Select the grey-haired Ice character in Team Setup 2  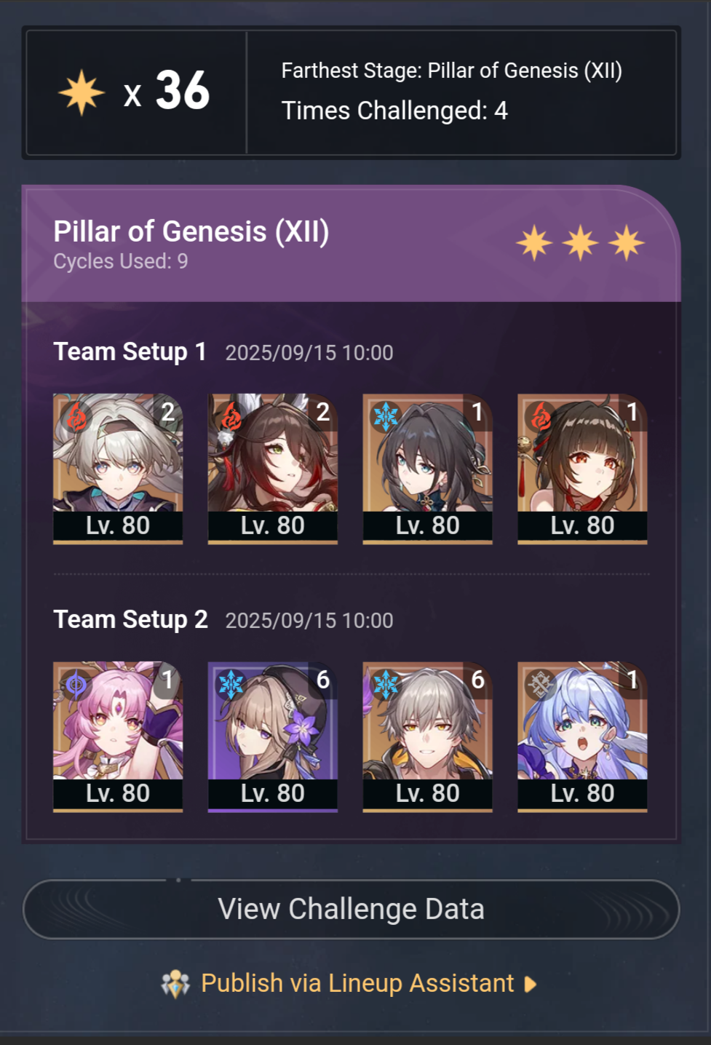tap(428, 736)
